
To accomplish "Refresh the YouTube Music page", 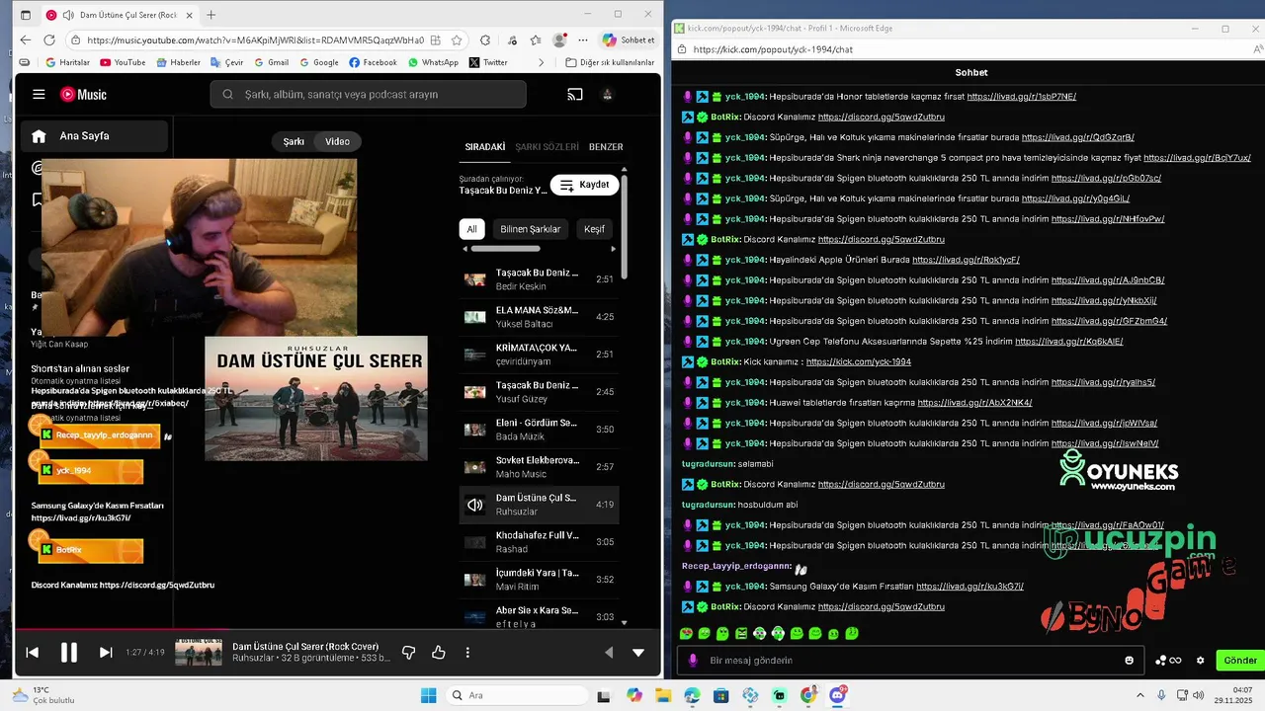I will (x=49, y=40).
